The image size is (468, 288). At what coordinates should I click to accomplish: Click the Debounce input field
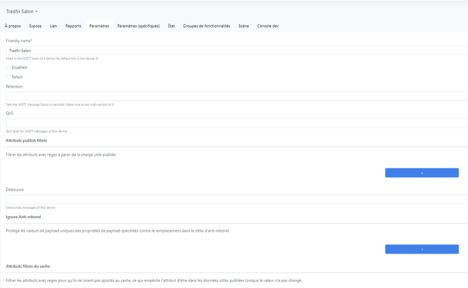237,199
